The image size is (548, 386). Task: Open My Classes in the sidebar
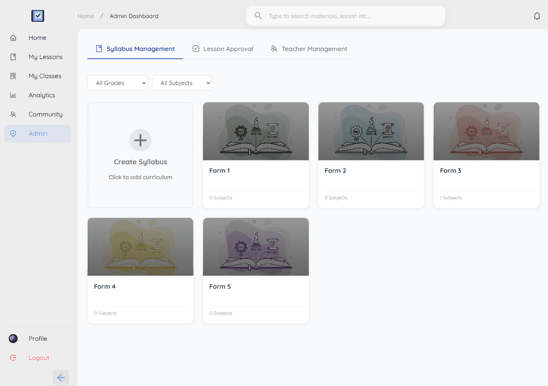pos(45,76)
